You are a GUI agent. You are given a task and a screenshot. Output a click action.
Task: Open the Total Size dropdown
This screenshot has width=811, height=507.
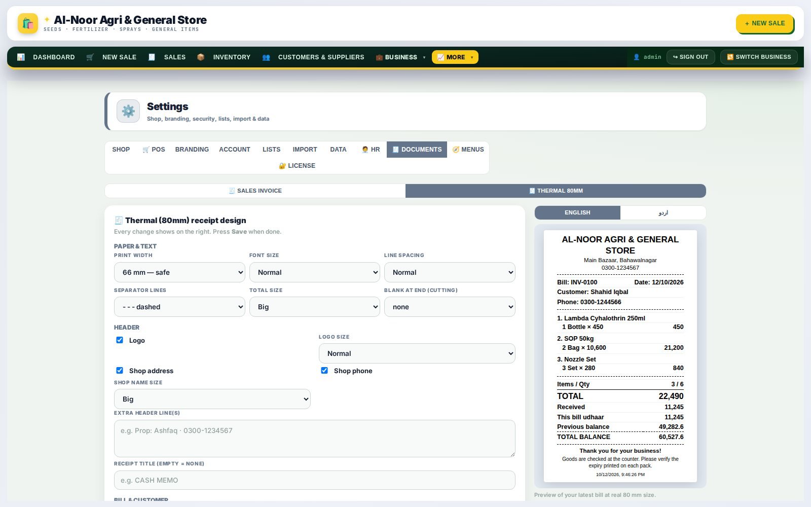315,307
